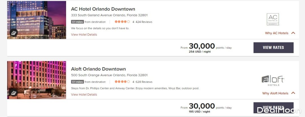
Task: Open Aloft Orlando Downtown title
Action: point(98,69)
